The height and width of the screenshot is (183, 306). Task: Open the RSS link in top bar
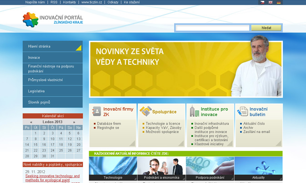click(x=54, y=2)
